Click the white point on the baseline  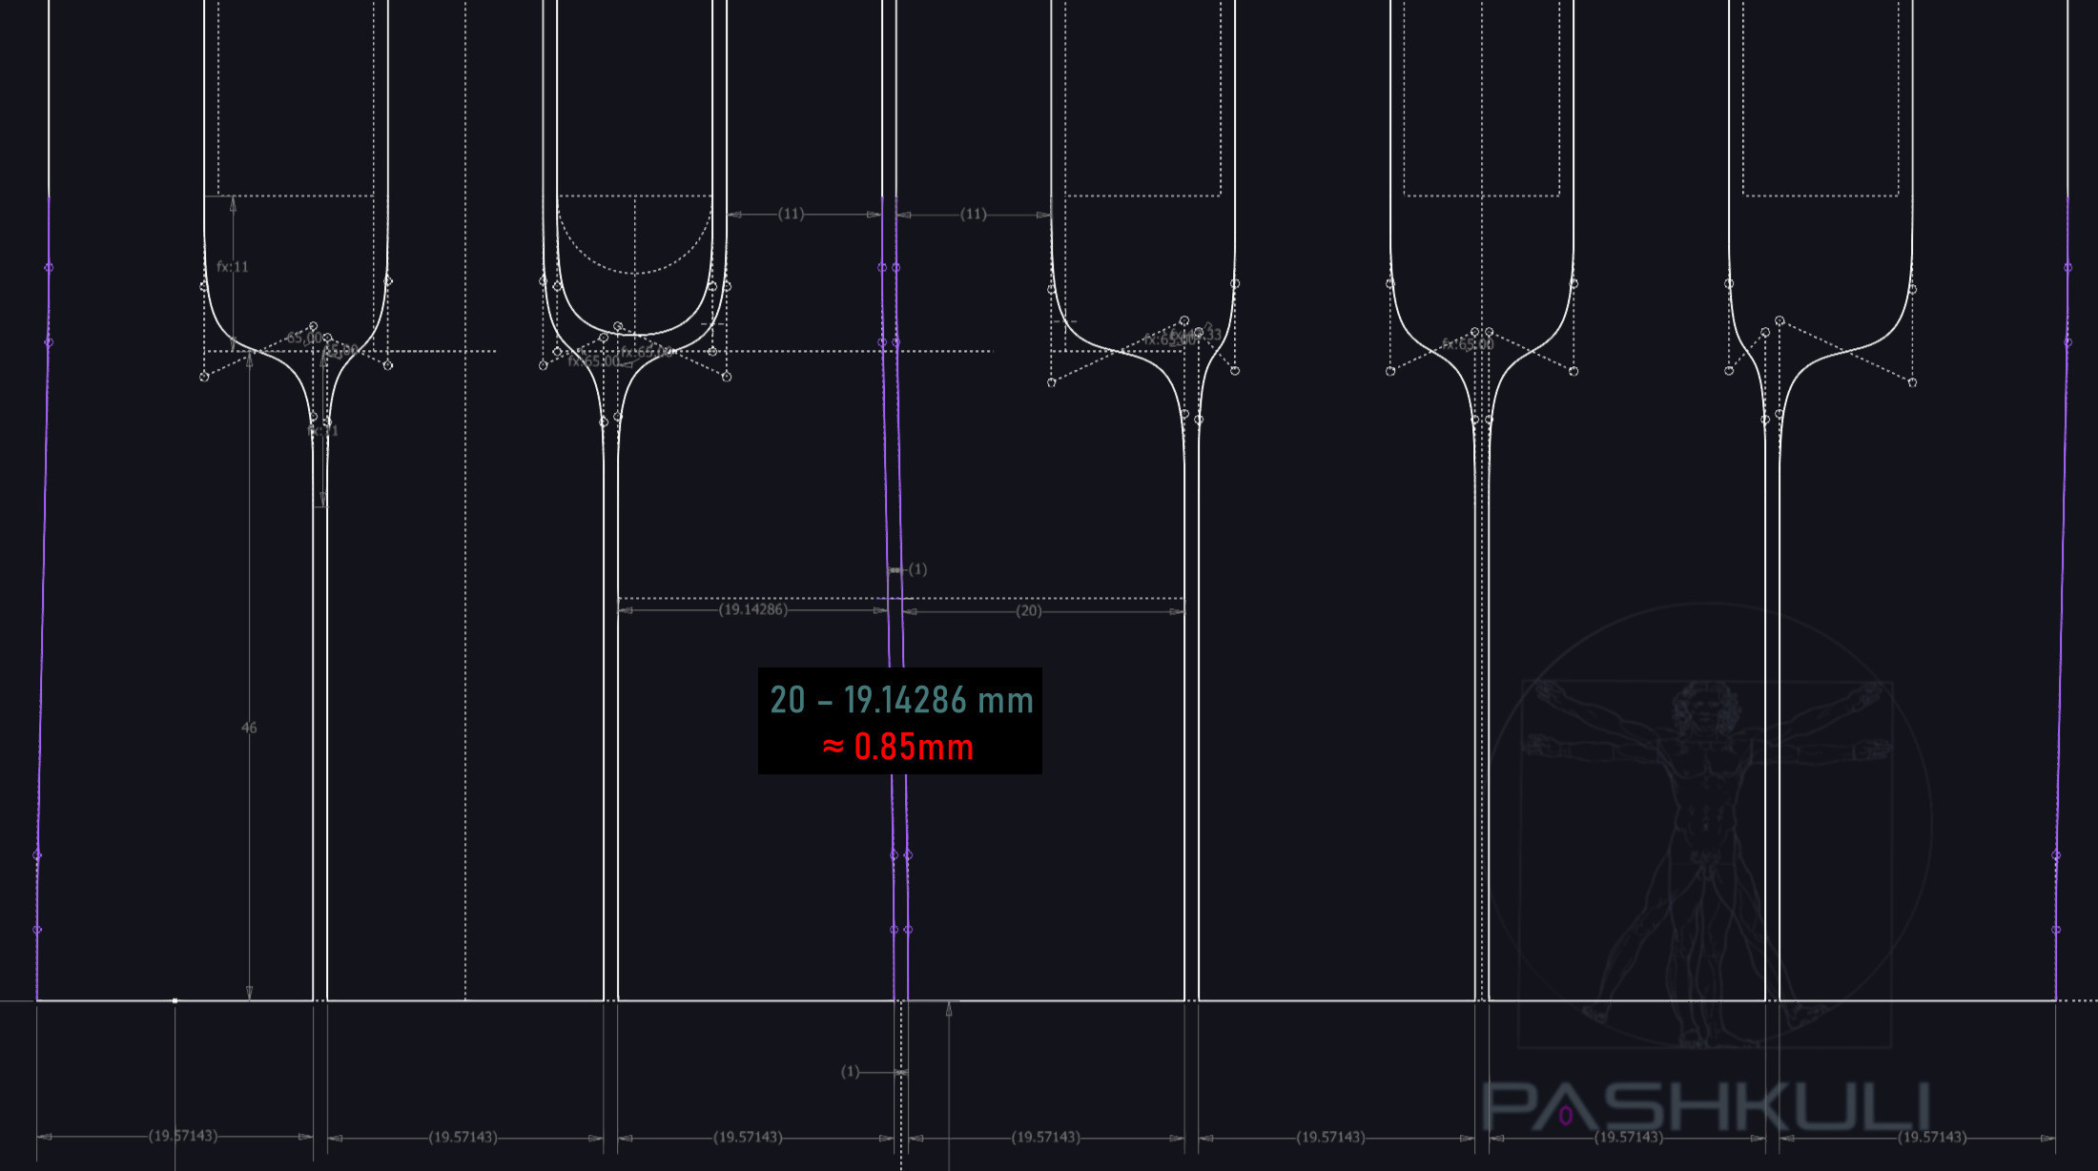pos(175,1000)
